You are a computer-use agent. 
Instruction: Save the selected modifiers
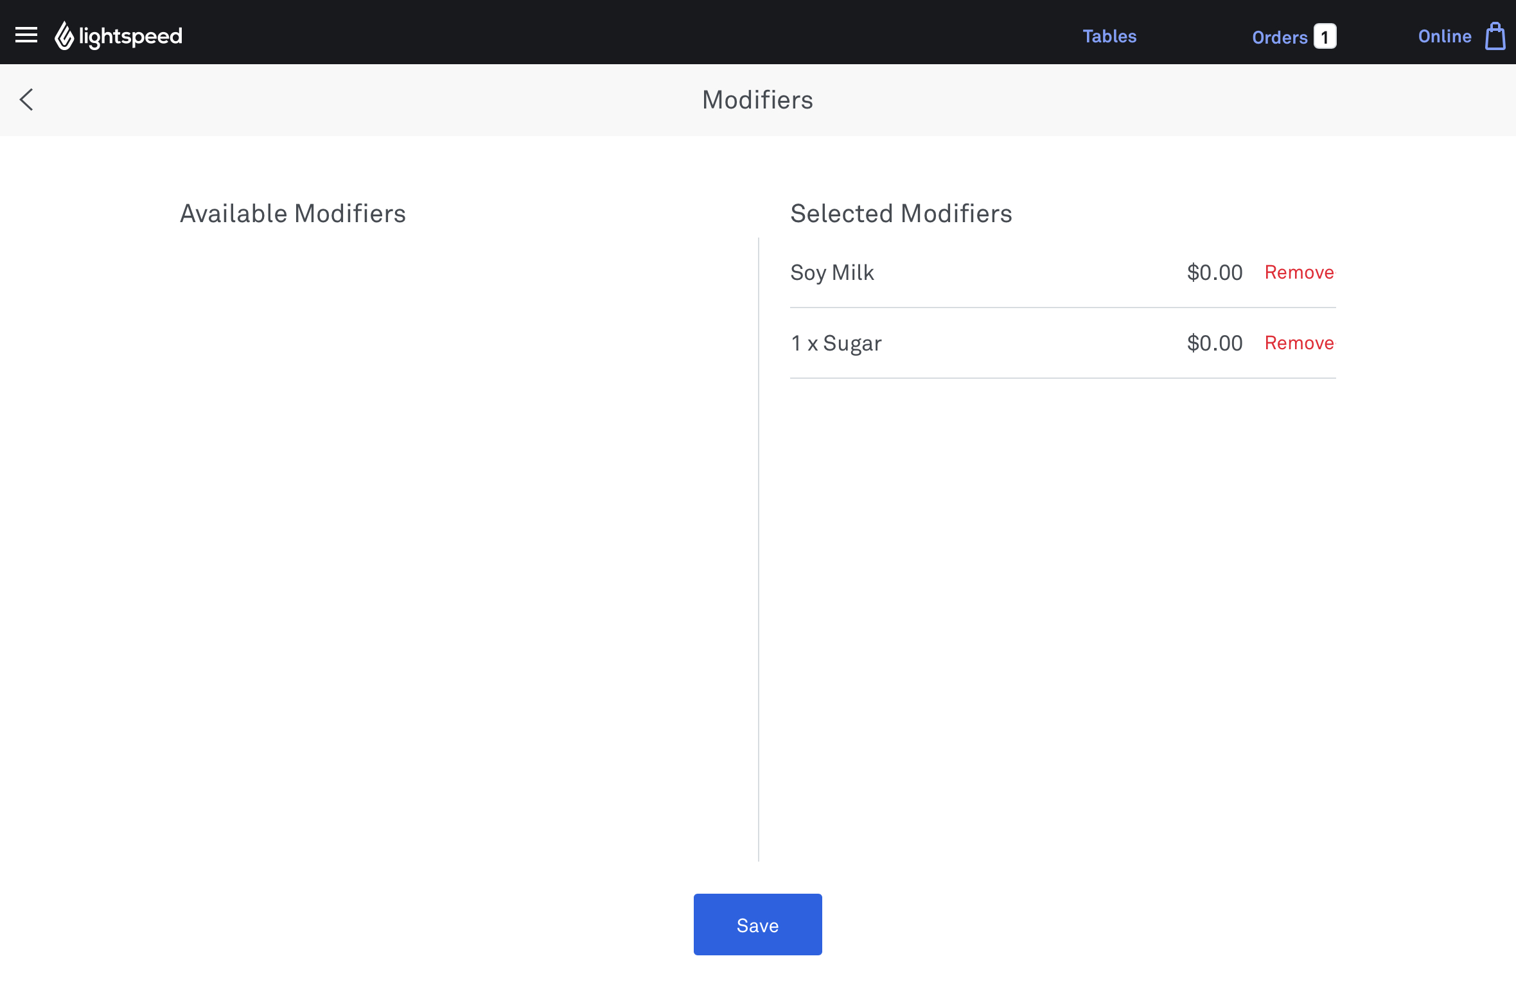757,925
